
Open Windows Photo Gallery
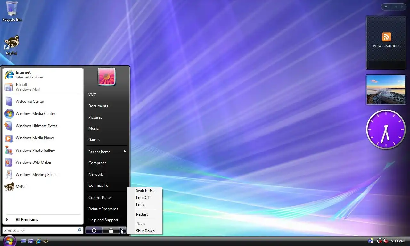coord(43,150)
